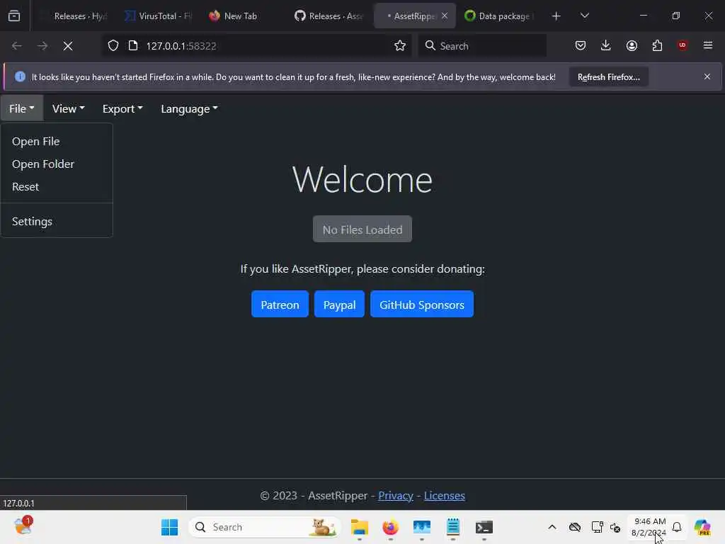
Task: Open the clock showing 9:46 AM
Action: [649, 527]
